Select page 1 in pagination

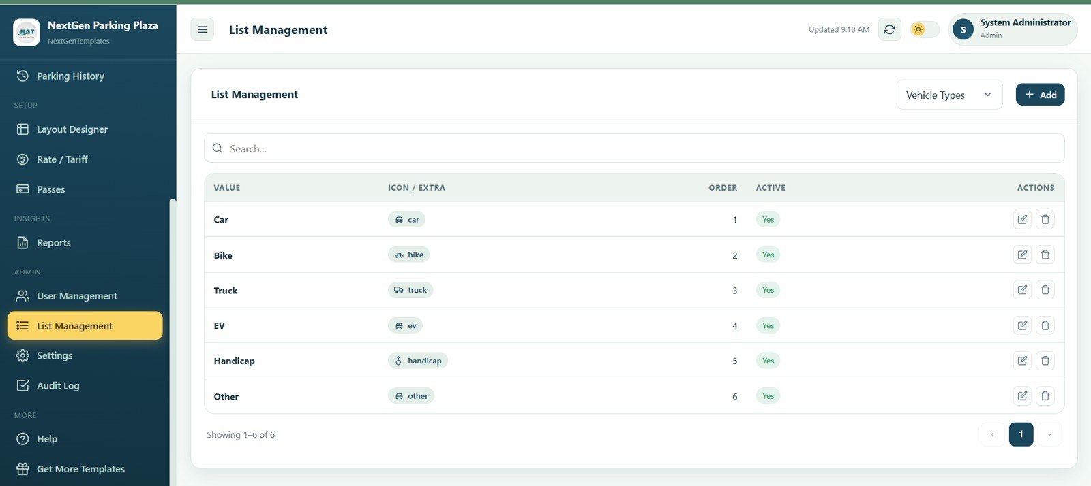coord(1021,434)
